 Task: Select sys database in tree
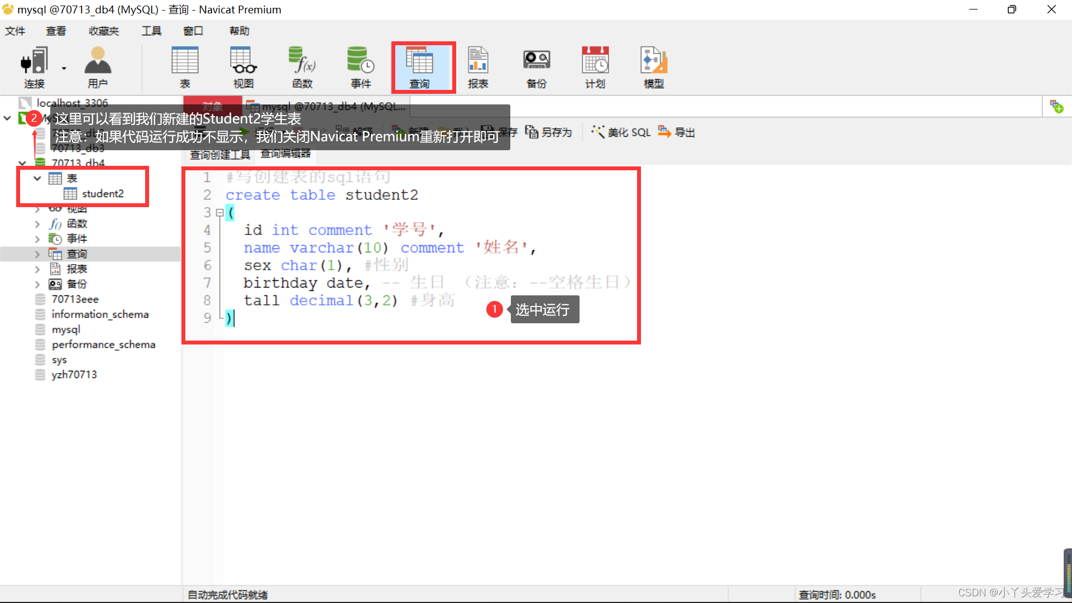click(x=59, y=360)
